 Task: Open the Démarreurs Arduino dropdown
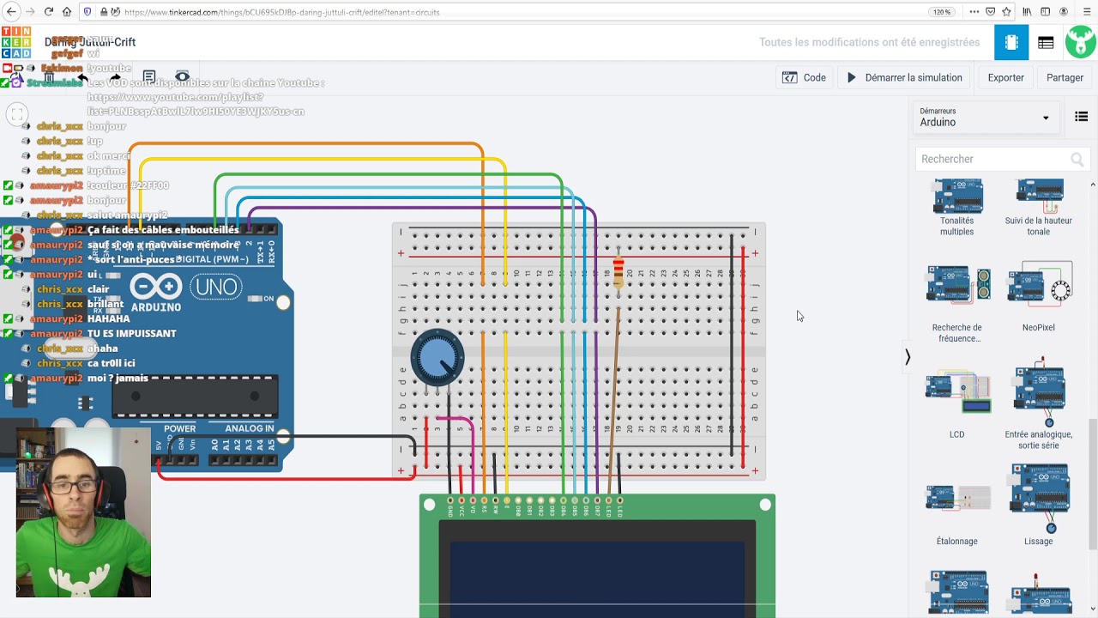point(985,118)
